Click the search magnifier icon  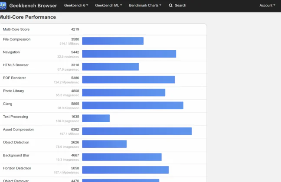170,6
